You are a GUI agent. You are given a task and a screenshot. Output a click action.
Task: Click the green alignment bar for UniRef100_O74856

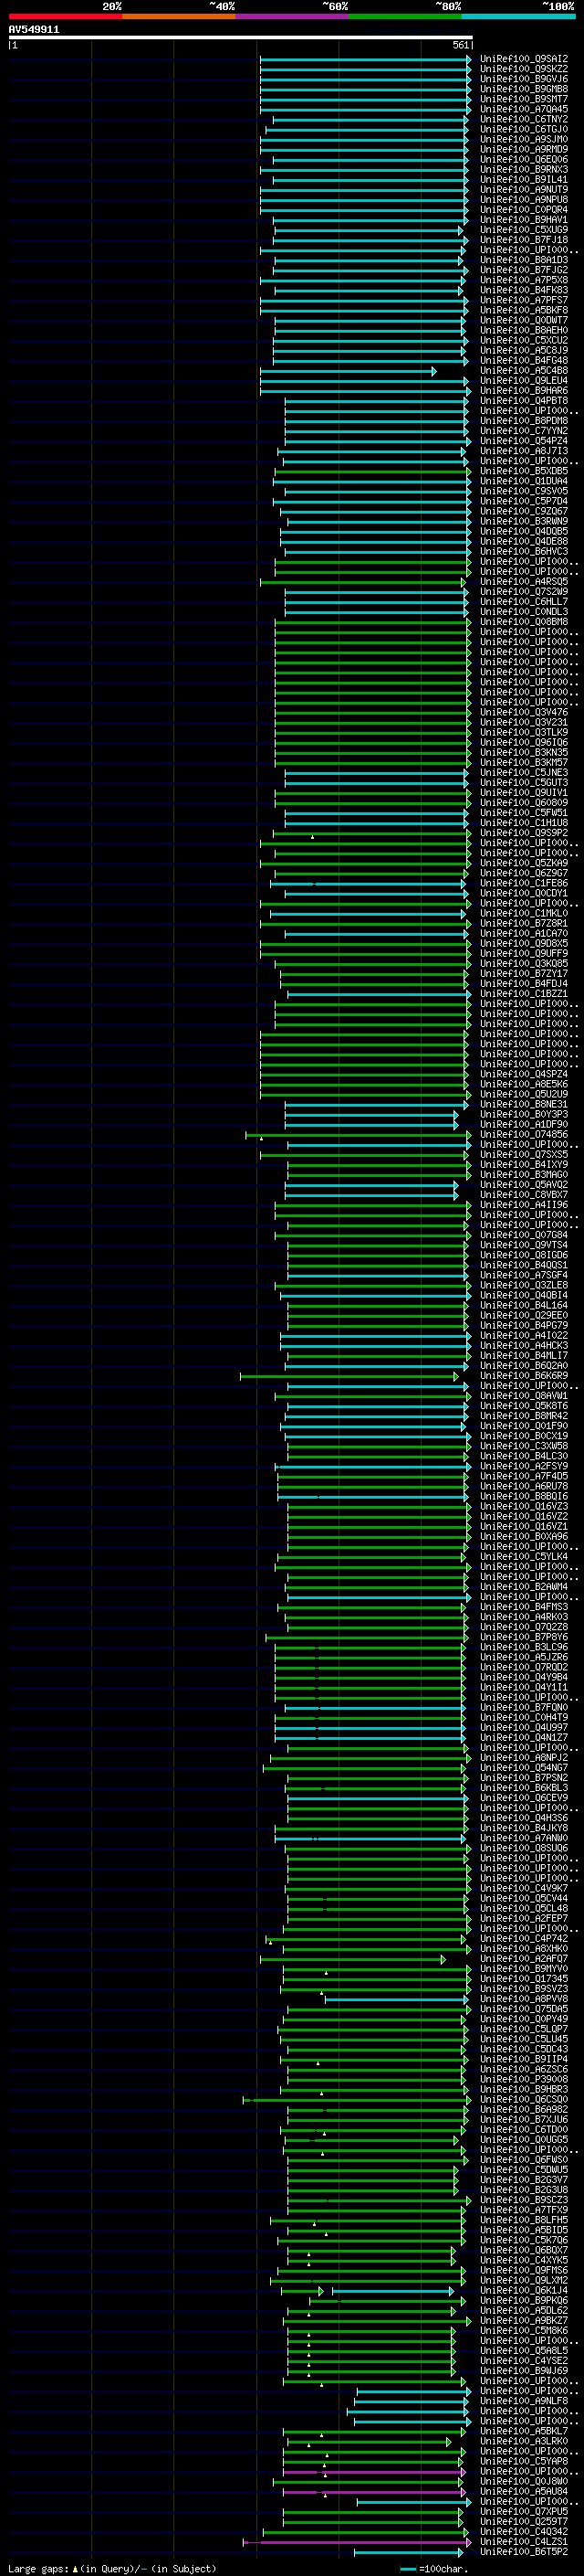(x=359, y=1135)
